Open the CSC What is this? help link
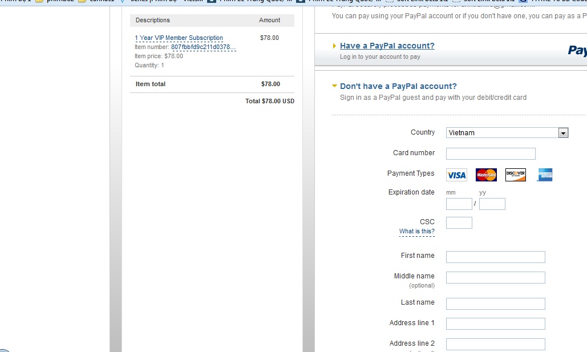 (416, 232)
